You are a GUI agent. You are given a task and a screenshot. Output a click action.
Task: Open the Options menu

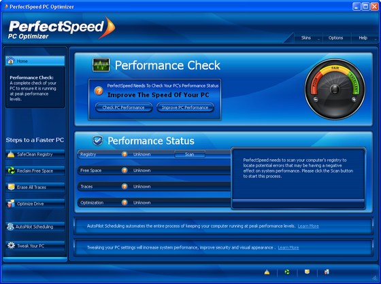[x=337, y=38]
